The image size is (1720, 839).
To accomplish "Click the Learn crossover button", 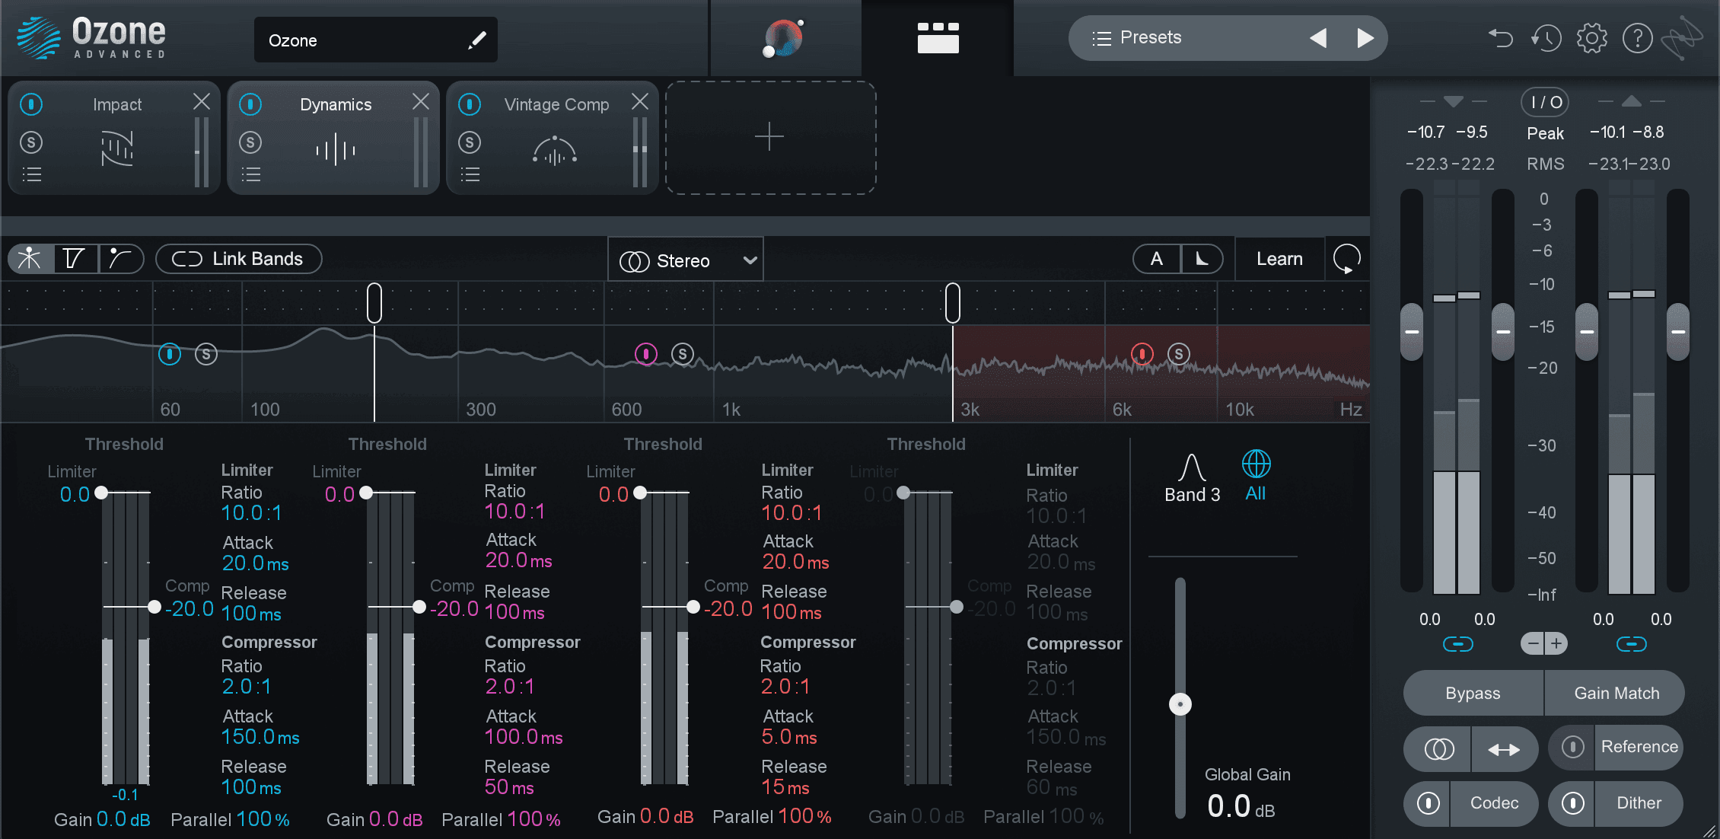I will 1279,259.
